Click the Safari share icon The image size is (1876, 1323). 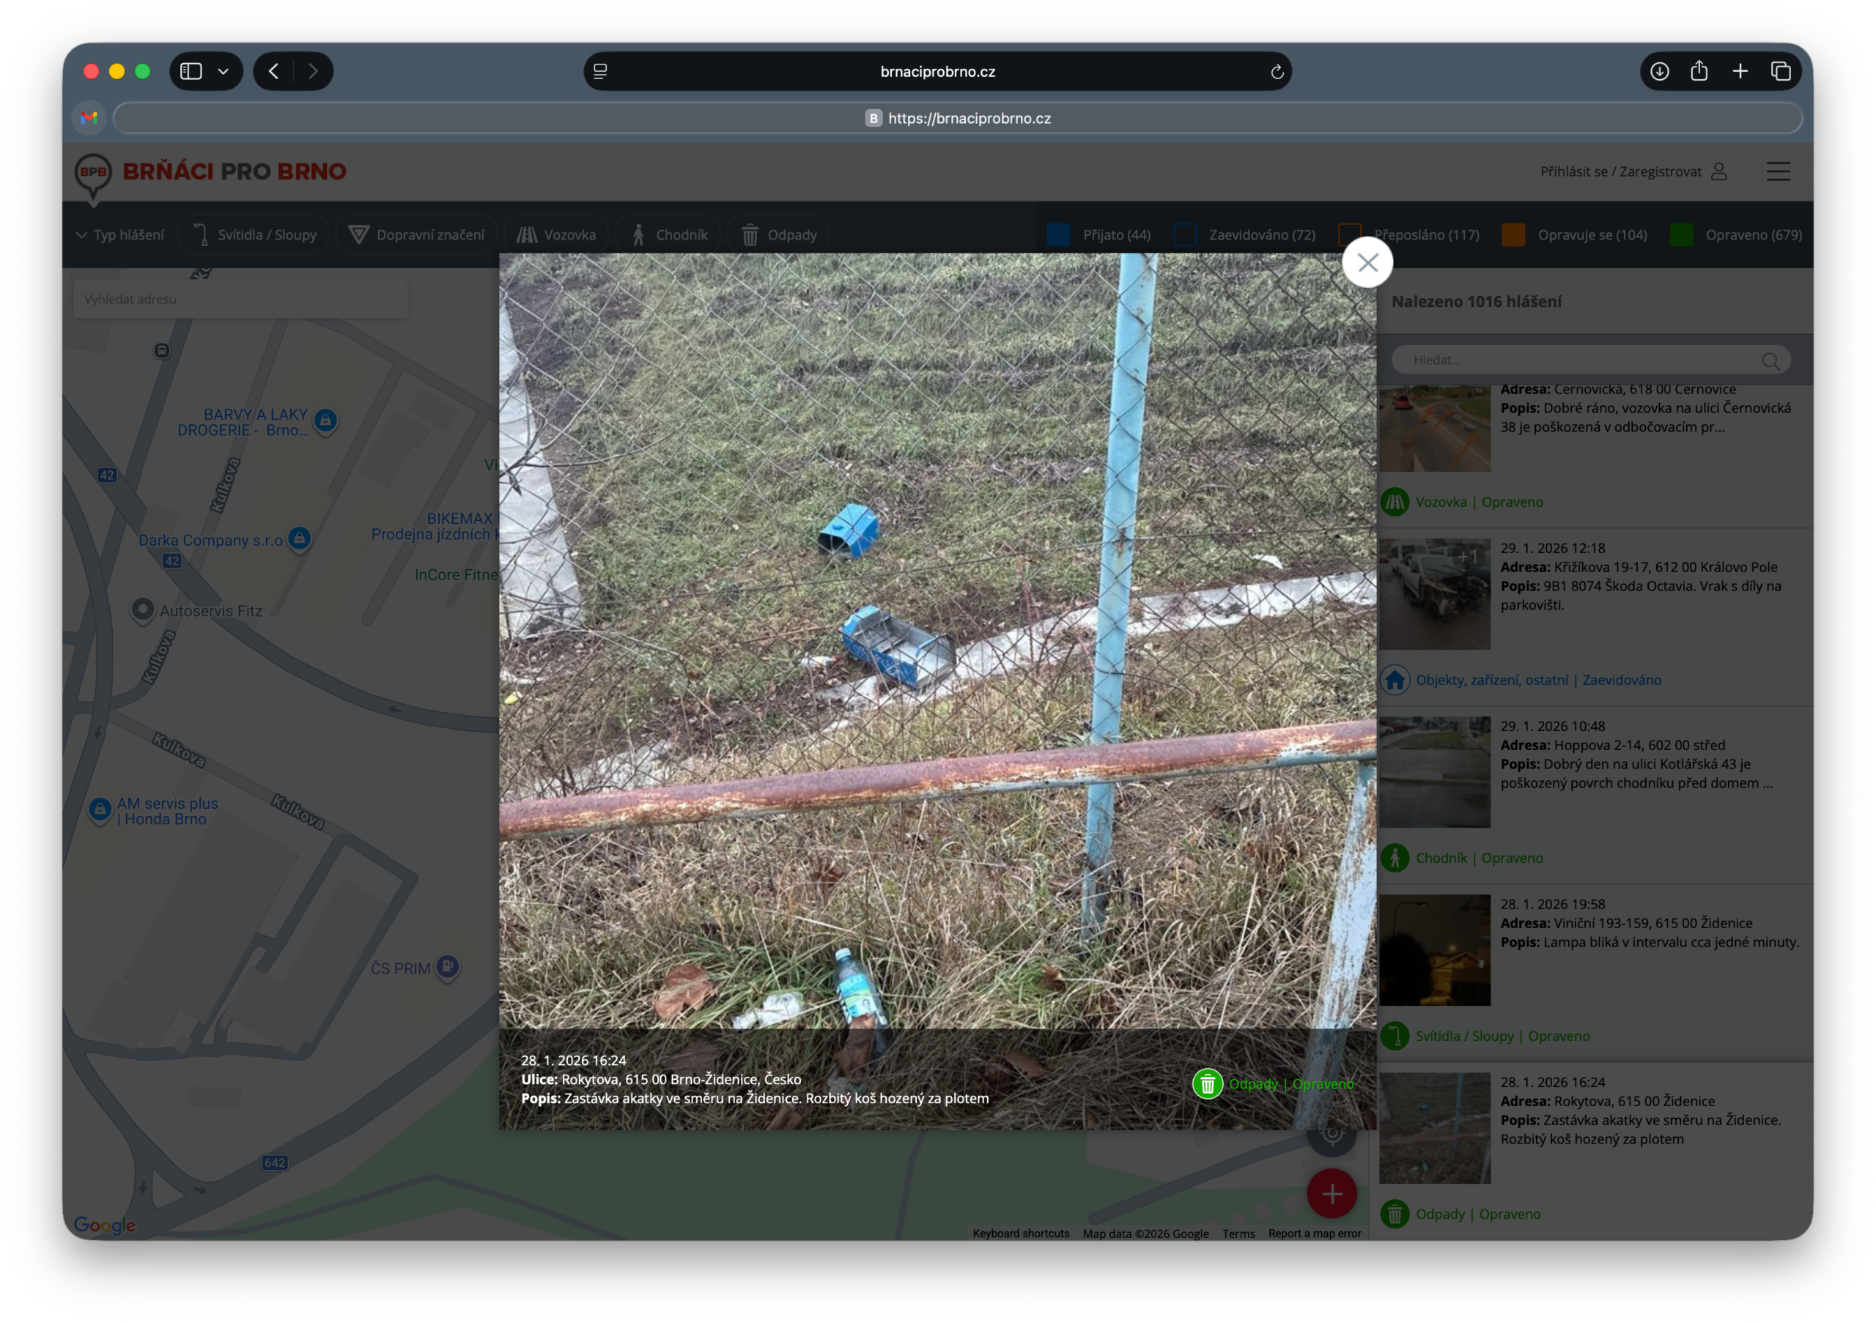click(1699, 72)
